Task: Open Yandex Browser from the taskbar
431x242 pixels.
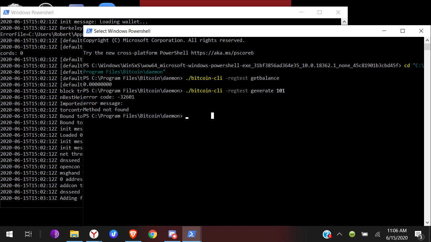Action: (x=94, y=234)
